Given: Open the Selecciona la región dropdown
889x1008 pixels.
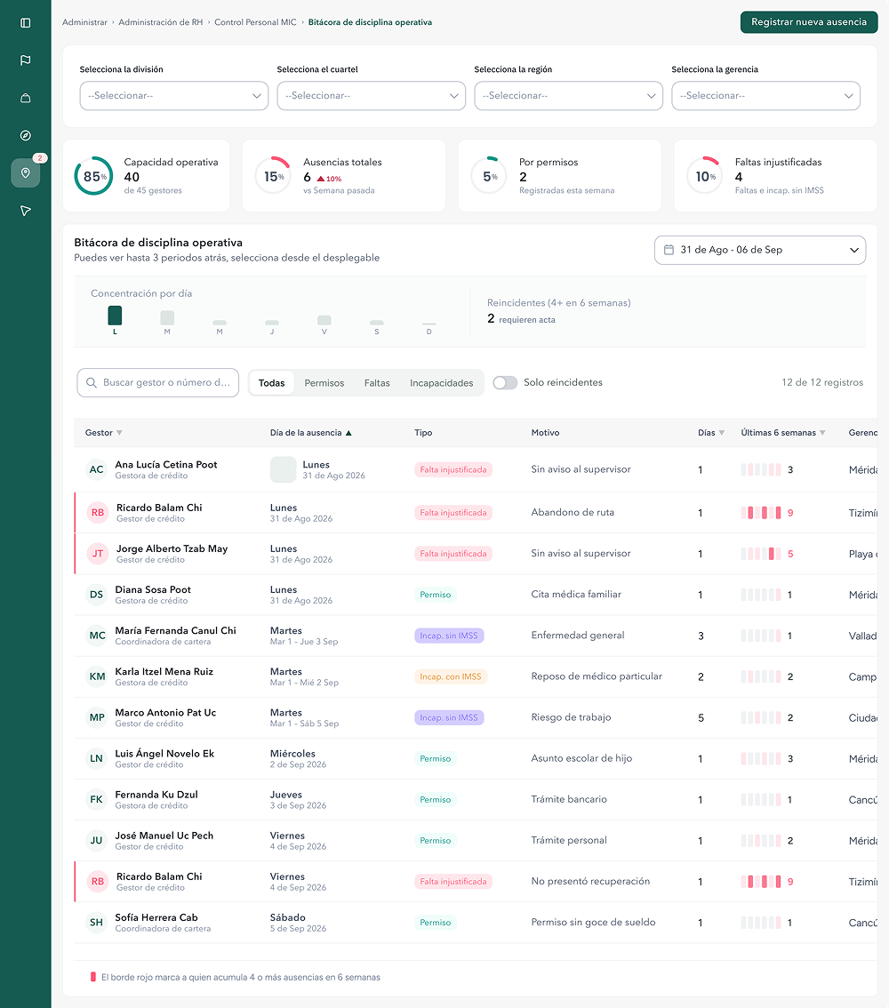Looking at the screenshot, I should pyautogui.click(x=569, y=96).
